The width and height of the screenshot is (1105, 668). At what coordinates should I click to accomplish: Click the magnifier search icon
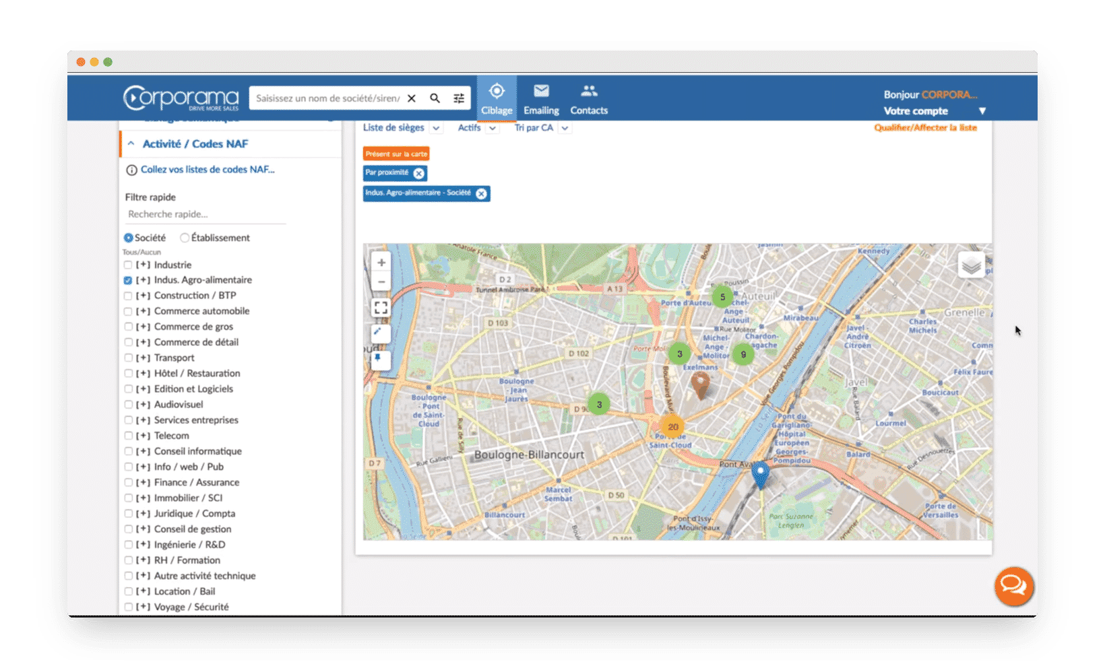435,98
